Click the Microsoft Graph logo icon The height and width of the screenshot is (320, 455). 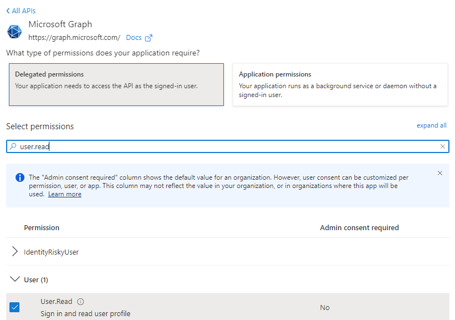(14, 32)
